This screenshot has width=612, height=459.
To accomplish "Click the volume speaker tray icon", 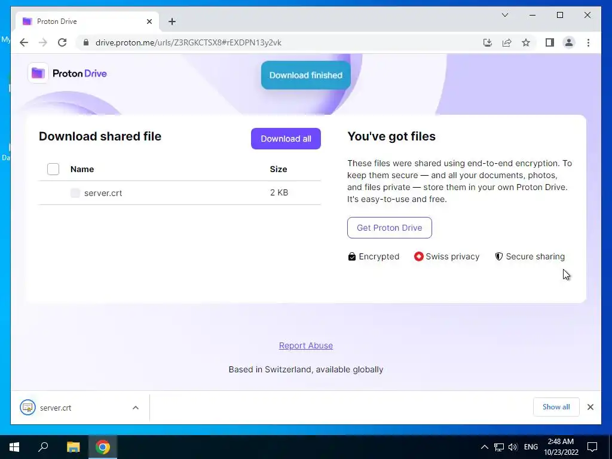I will pyautogui.click(x=513, y=447).
